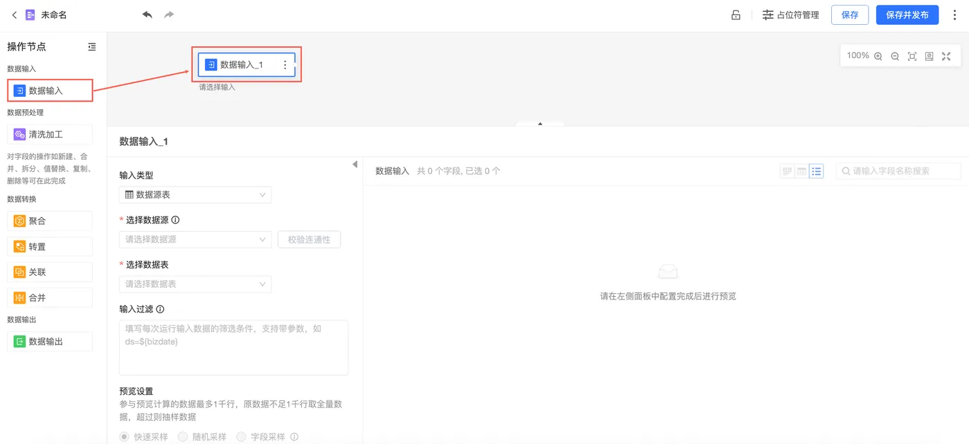
Task: Select the 合并 node
Action: pyautogui.click(x=50, y=298)
